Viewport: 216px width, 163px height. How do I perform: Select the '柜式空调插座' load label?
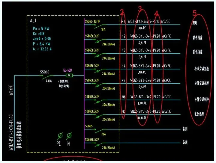click(202, 69)
